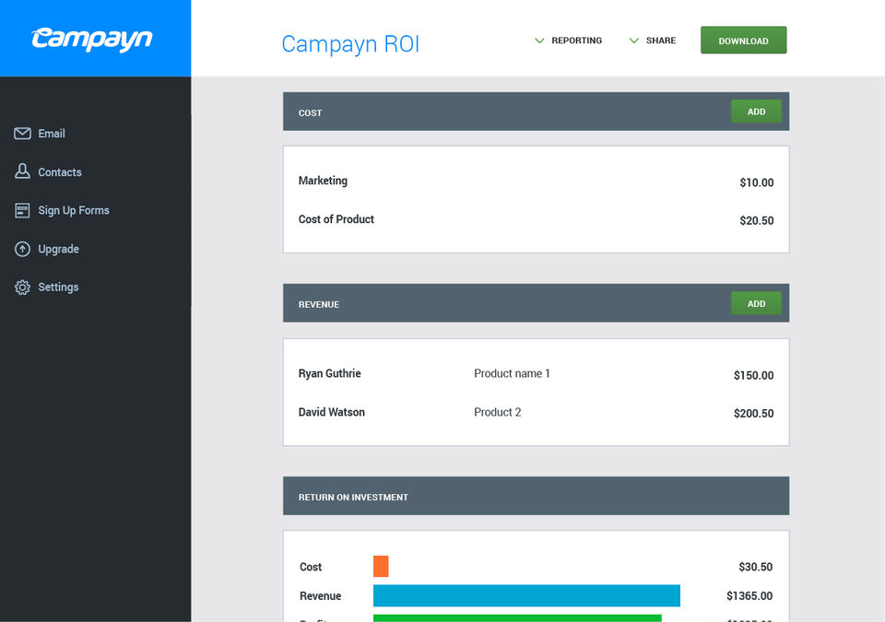Click the orange Cost bar
The image size is (885, 622).
(381, 566)
